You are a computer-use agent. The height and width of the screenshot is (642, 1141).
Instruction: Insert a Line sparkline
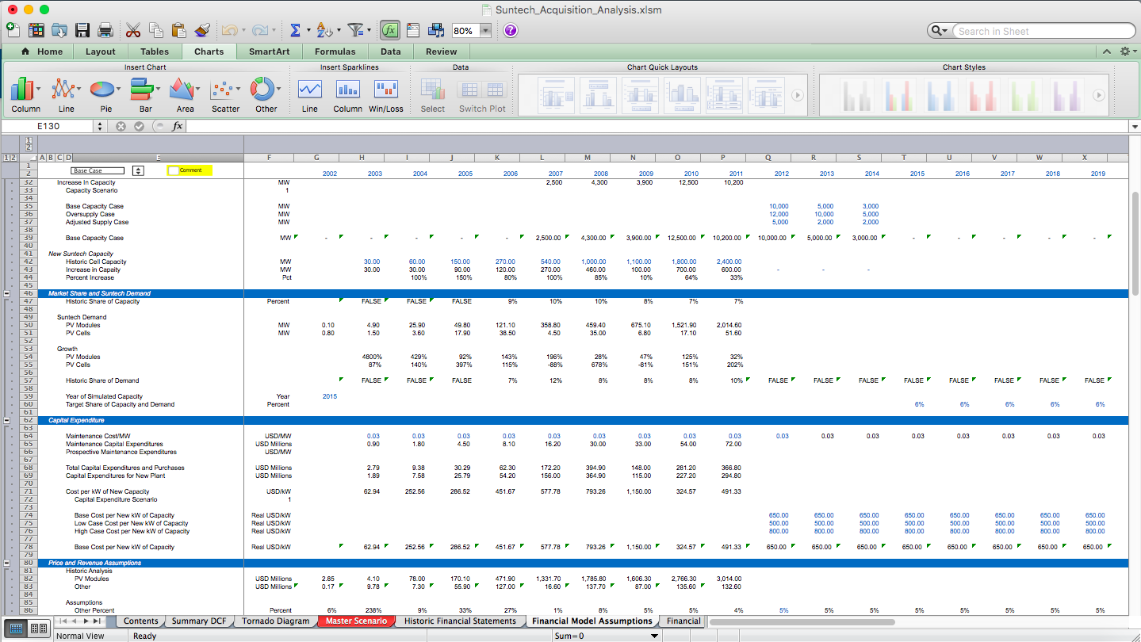coord(309,94)
